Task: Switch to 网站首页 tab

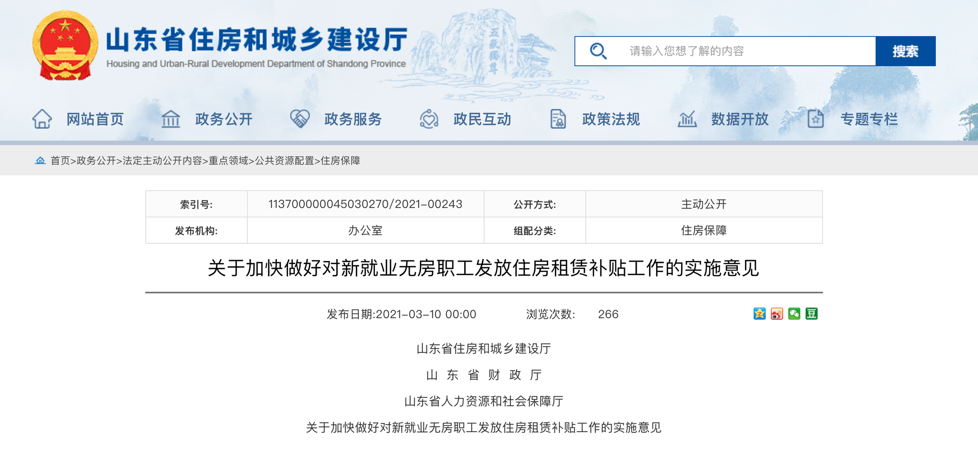Action: coord(95,119)
